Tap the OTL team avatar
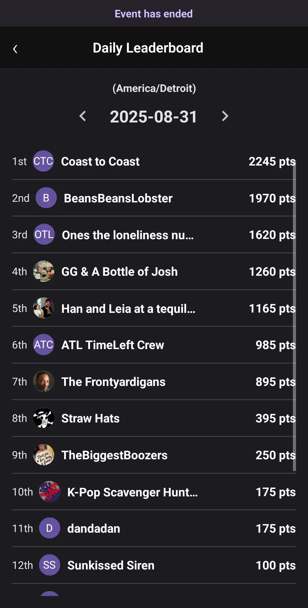The image size is (308, 608). [x=44, y=235]
